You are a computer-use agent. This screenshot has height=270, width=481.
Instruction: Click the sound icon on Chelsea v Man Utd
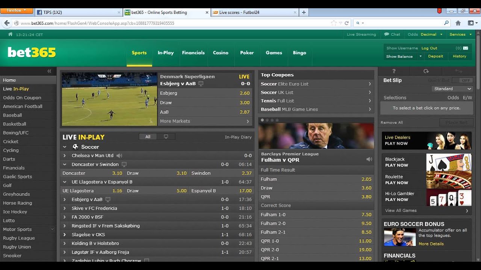pos(119,156)
